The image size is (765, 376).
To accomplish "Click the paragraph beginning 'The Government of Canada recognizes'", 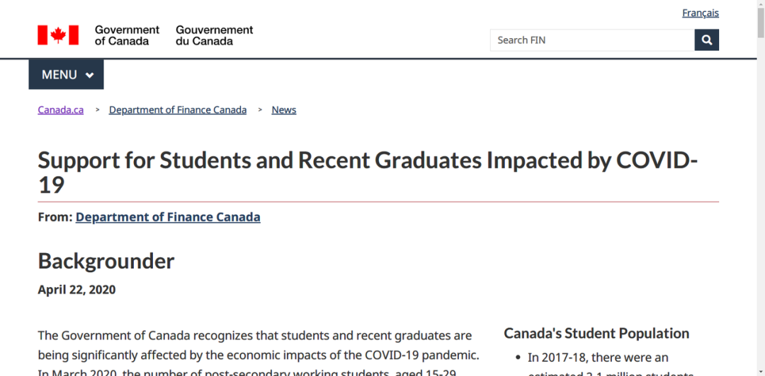I will pyautogui.click(x=259, y=354).
